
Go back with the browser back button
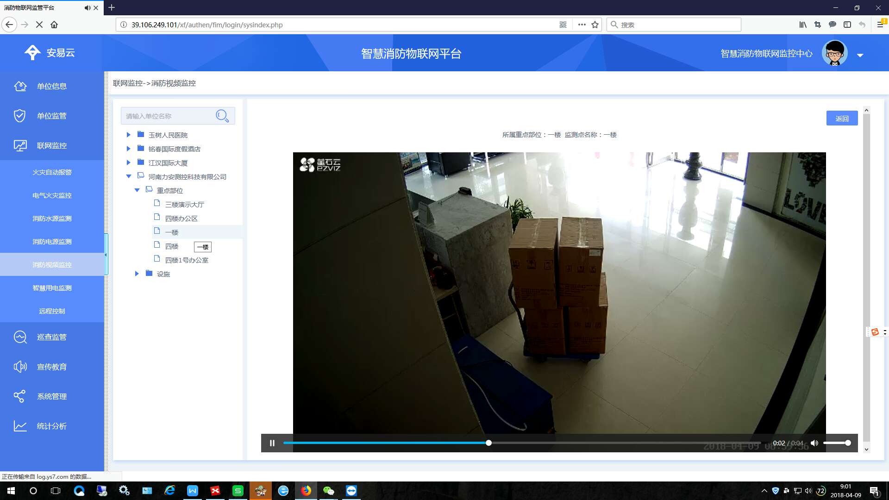coord(9,25)
